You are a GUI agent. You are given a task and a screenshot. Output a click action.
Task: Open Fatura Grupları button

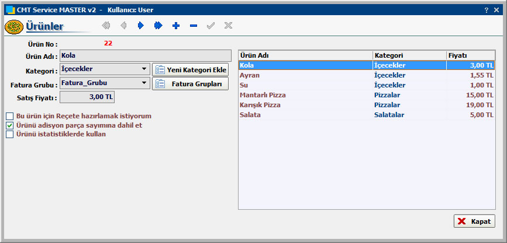190,84
